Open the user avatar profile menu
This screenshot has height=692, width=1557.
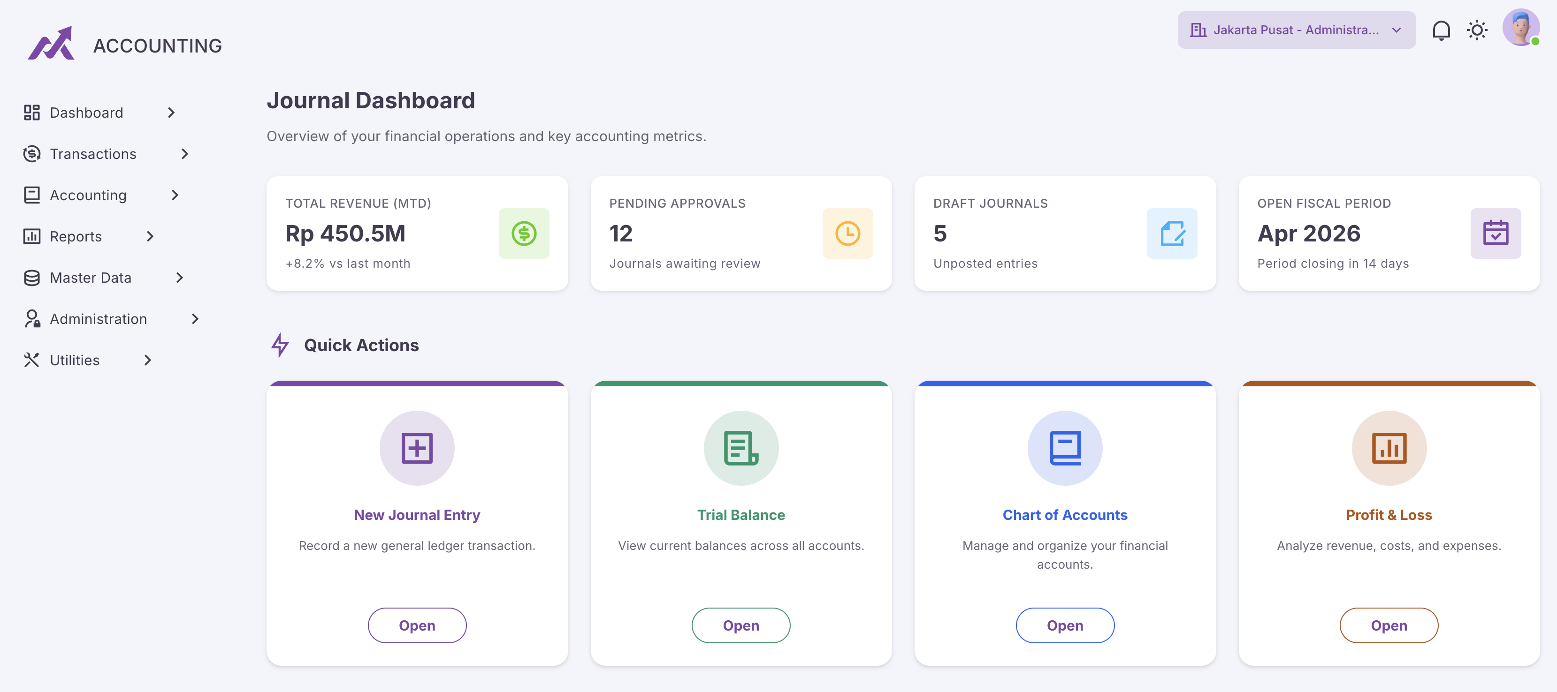click(1521, 28)
